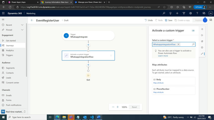Select the Activate a custom trigger tile
214x120 pixels.
[x=88, y=55]
